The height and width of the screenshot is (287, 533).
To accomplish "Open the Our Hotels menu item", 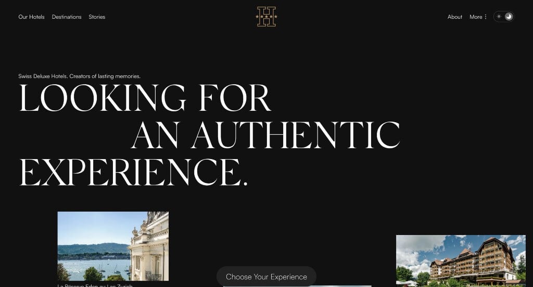I will 31,17.
